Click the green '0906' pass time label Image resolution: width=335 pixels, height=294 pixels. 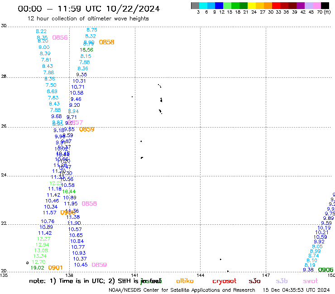pos(325,270)
